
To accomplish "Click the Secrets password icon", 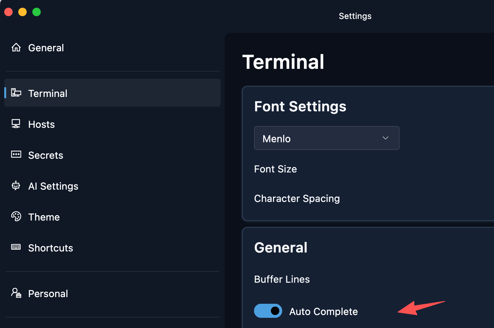I will (x=16, y=155).
